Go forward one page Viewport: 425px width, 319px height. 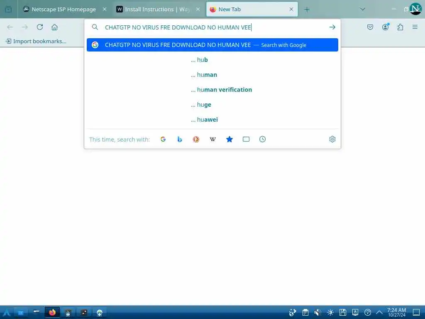[x=25, y=27]
